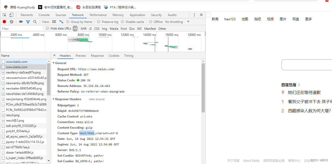332x164 pixels.
Task: Switch to the Performance tab
Action: [x=98, y=15]
